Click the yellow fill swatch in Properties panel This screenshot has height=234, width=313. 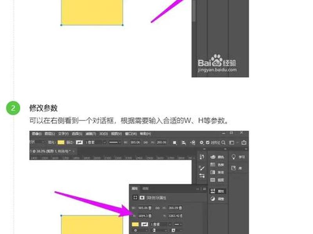click(135, 224)
